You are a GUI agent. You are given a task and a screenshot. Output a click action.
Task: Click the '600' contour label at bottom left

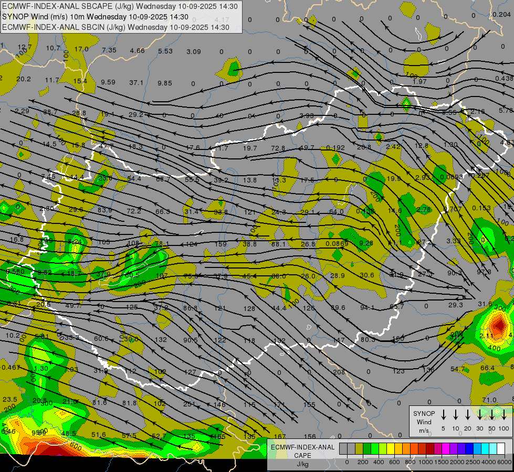[x=76, y=446]
